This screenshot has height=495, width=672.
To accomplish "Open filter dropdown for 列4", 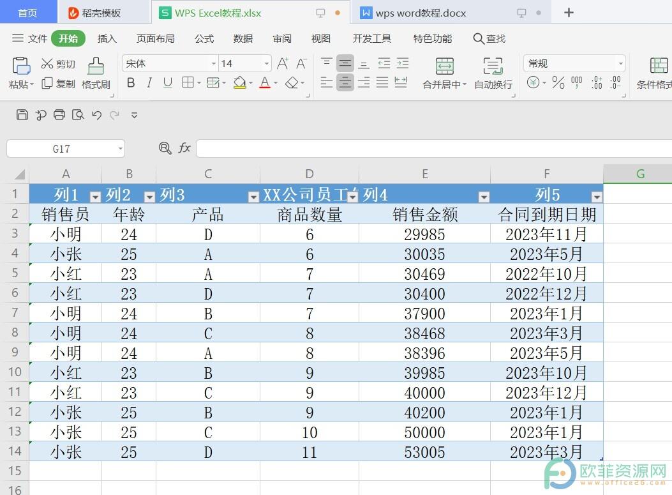I will click(x=484, y=197).
